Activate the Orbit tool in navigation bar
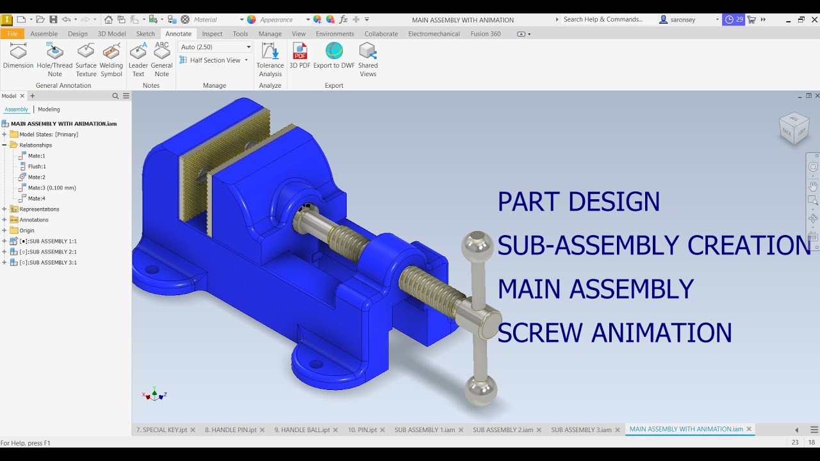Image resolution: width=820 pixels, height=461 pixels. (813, 218)
